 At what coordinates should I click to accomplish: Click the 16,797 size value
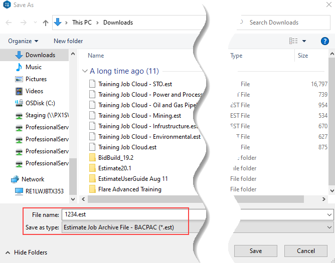coord(319,84)
